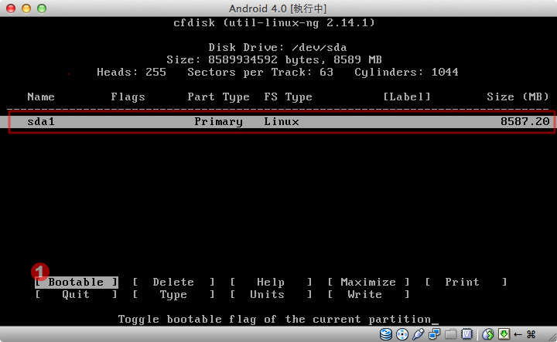Toggle the Units display option

pyautogui.click(x=268, y=294)
